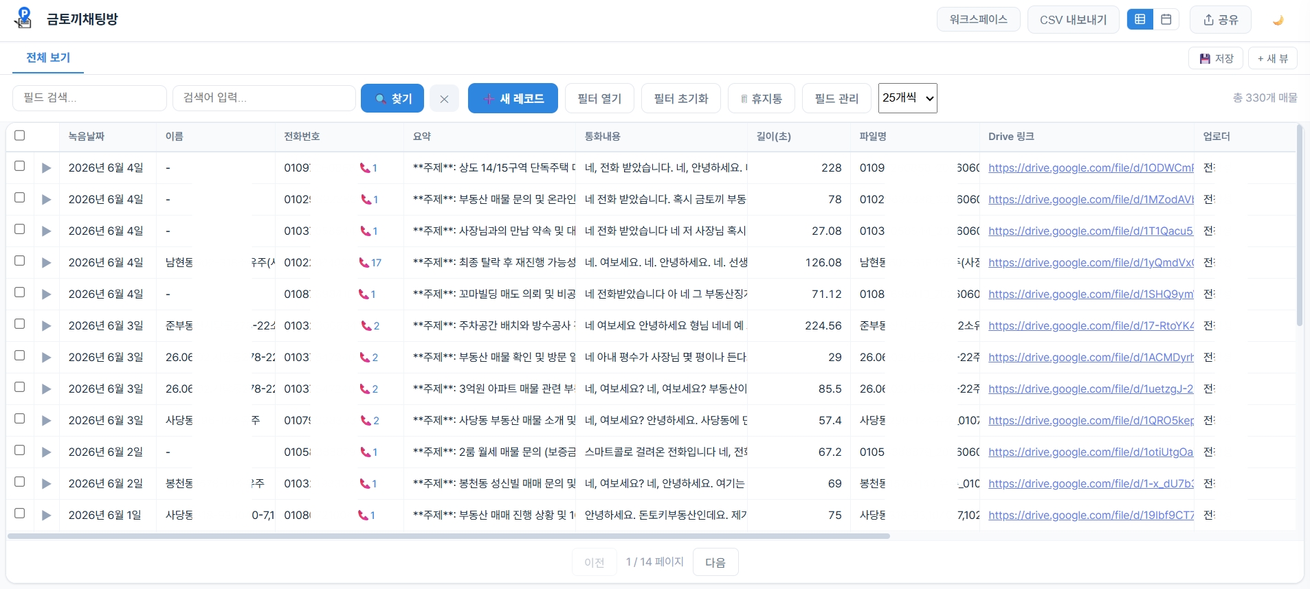The height and width of the screenshot is (589, 1310).
Task: Select the 남현동 row checkbox
Action: 20,261
